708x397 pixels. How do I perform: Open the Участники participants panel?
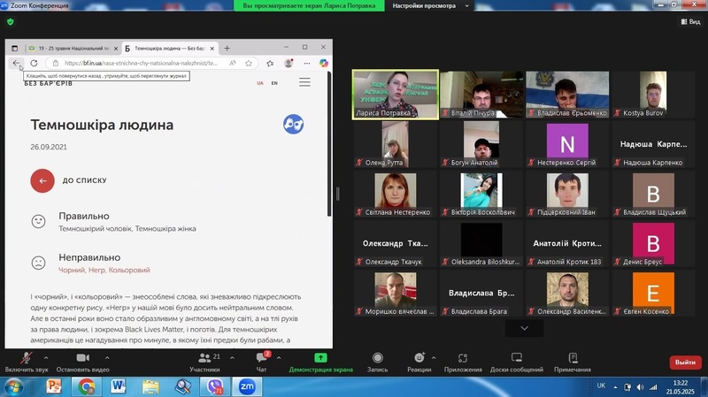click(204, 363)
